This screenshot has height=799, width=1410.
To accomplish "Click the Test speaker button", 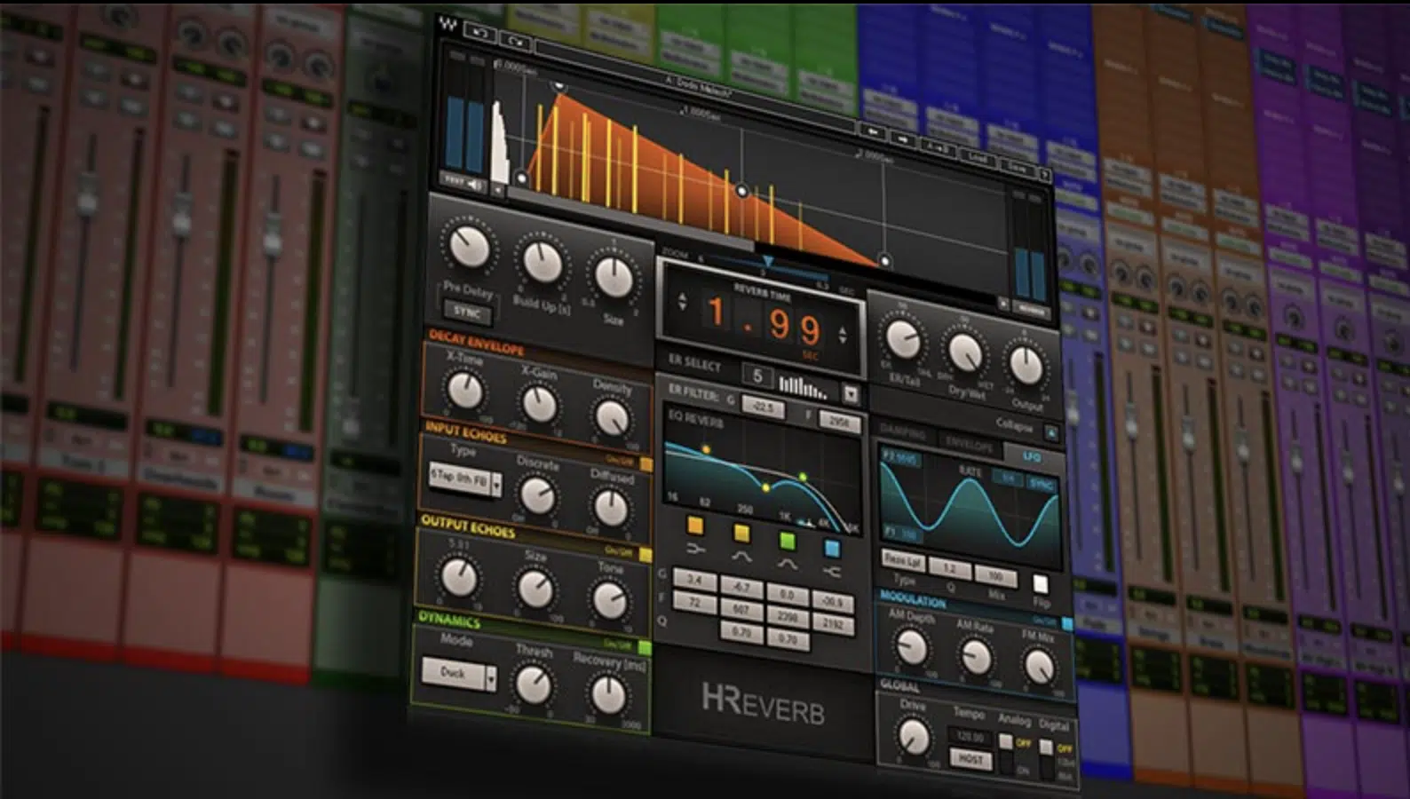I will point(465,182).
